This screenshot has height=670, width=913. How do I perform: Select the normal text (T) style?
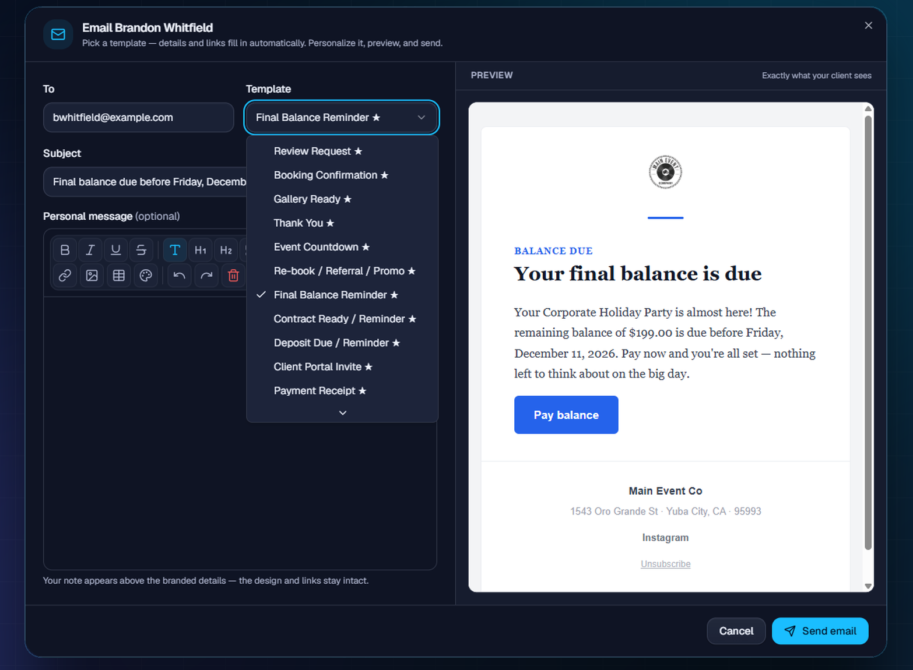(x=174, y=250)
